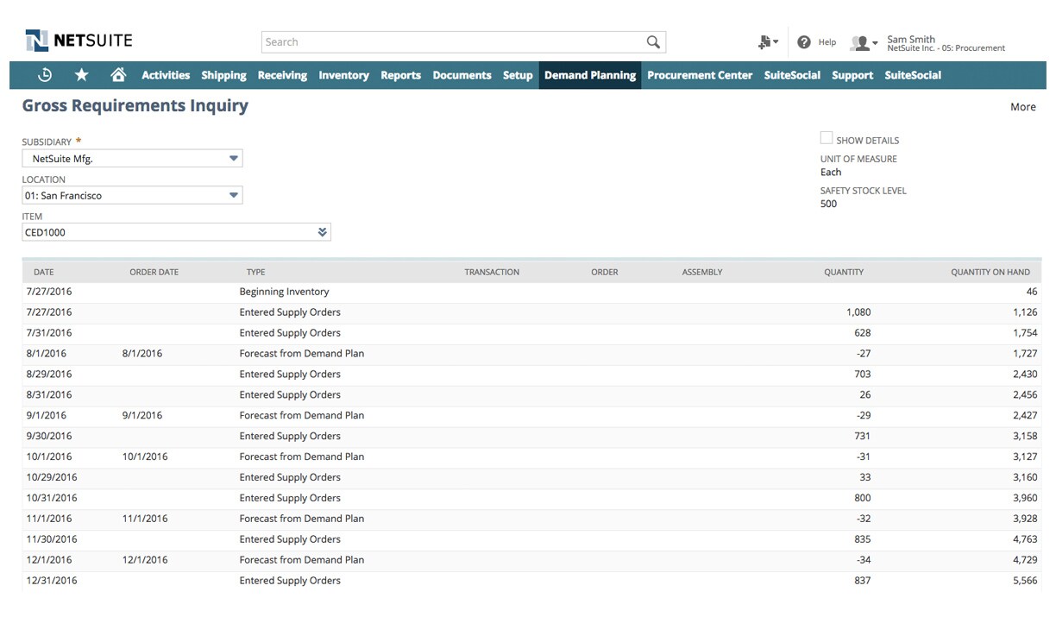
Task: Sort by the Quantity On Hand header
Action: pos(990,272)
